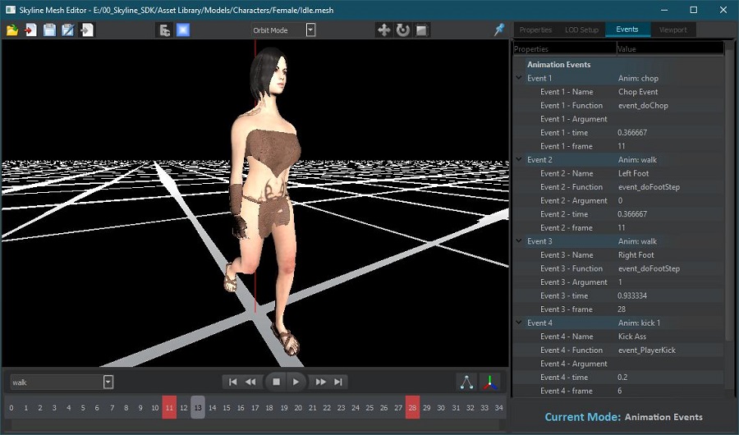
Task: Select the move (four-arrow) tool
Action: (x=383, y=30)
